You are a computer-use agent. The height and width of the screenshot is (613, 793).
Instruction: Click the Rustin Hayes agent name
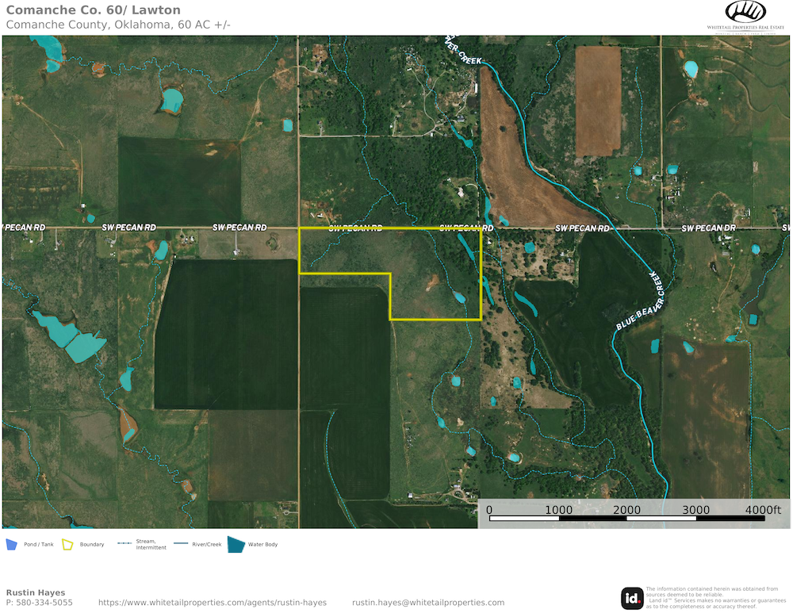36,592
